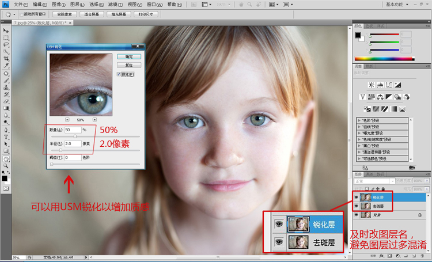Image resolution: width=432 pixels, height=262 pixels.
Task: Open the 滤镜 menu
Action: [x=115, y=5]
